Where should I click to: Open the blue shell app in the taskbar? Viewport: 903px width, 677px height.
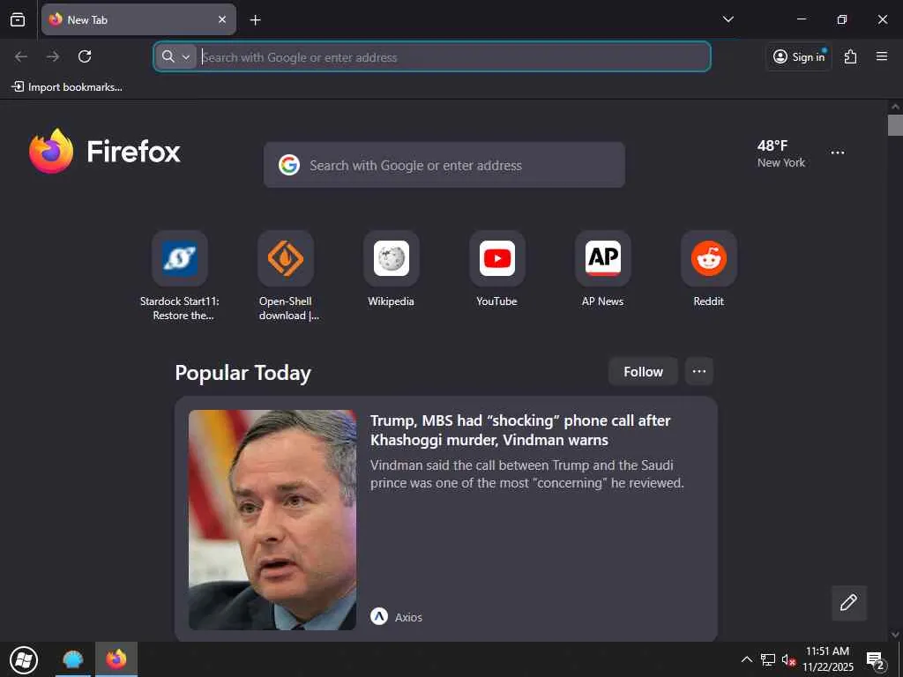pos(73,659)
